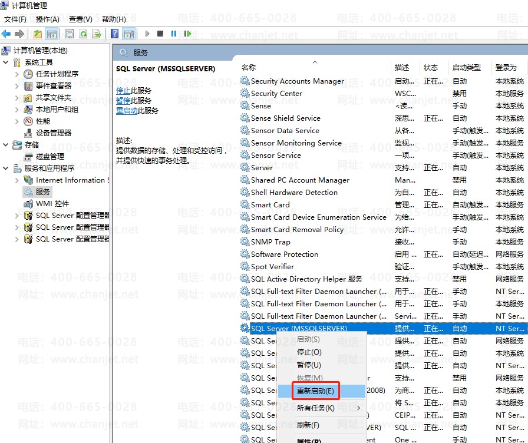Click the 暂停 this service link
Viewport: 528px width, 443px height.
(123, 101)
